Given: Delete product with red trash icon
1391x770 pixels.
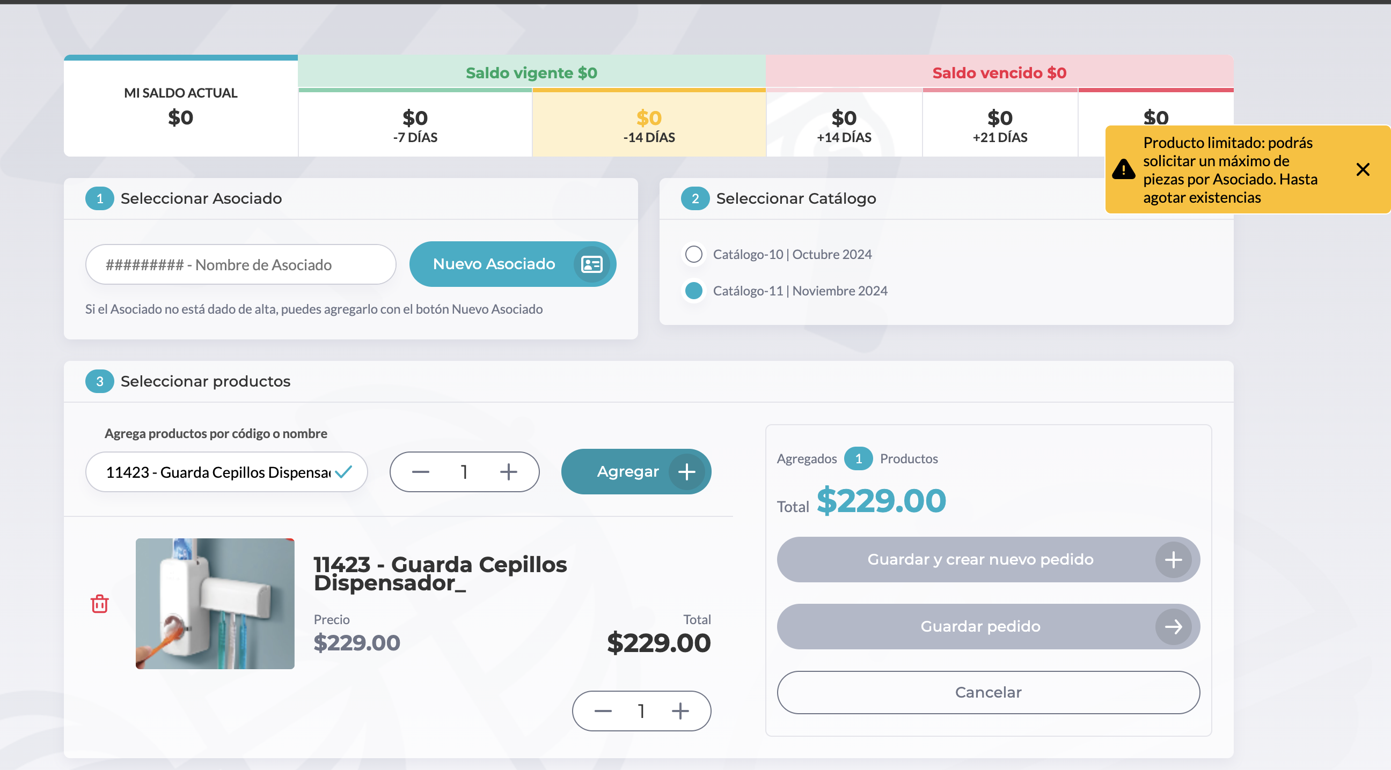Looking at the screenshot, I should (x=99, y=603).
